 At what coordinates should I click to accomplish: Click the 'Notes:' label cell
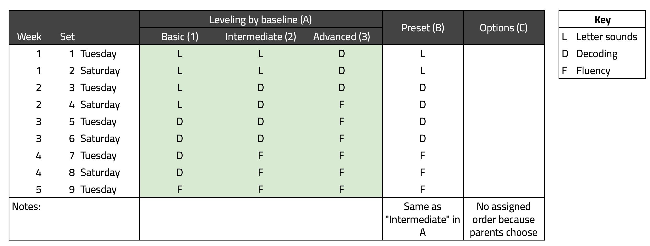coord(74,219)
